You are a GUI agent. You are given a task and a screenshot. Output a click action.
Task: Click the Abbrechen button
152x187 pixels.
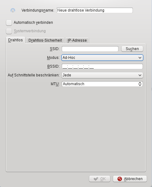pos(130,179)
